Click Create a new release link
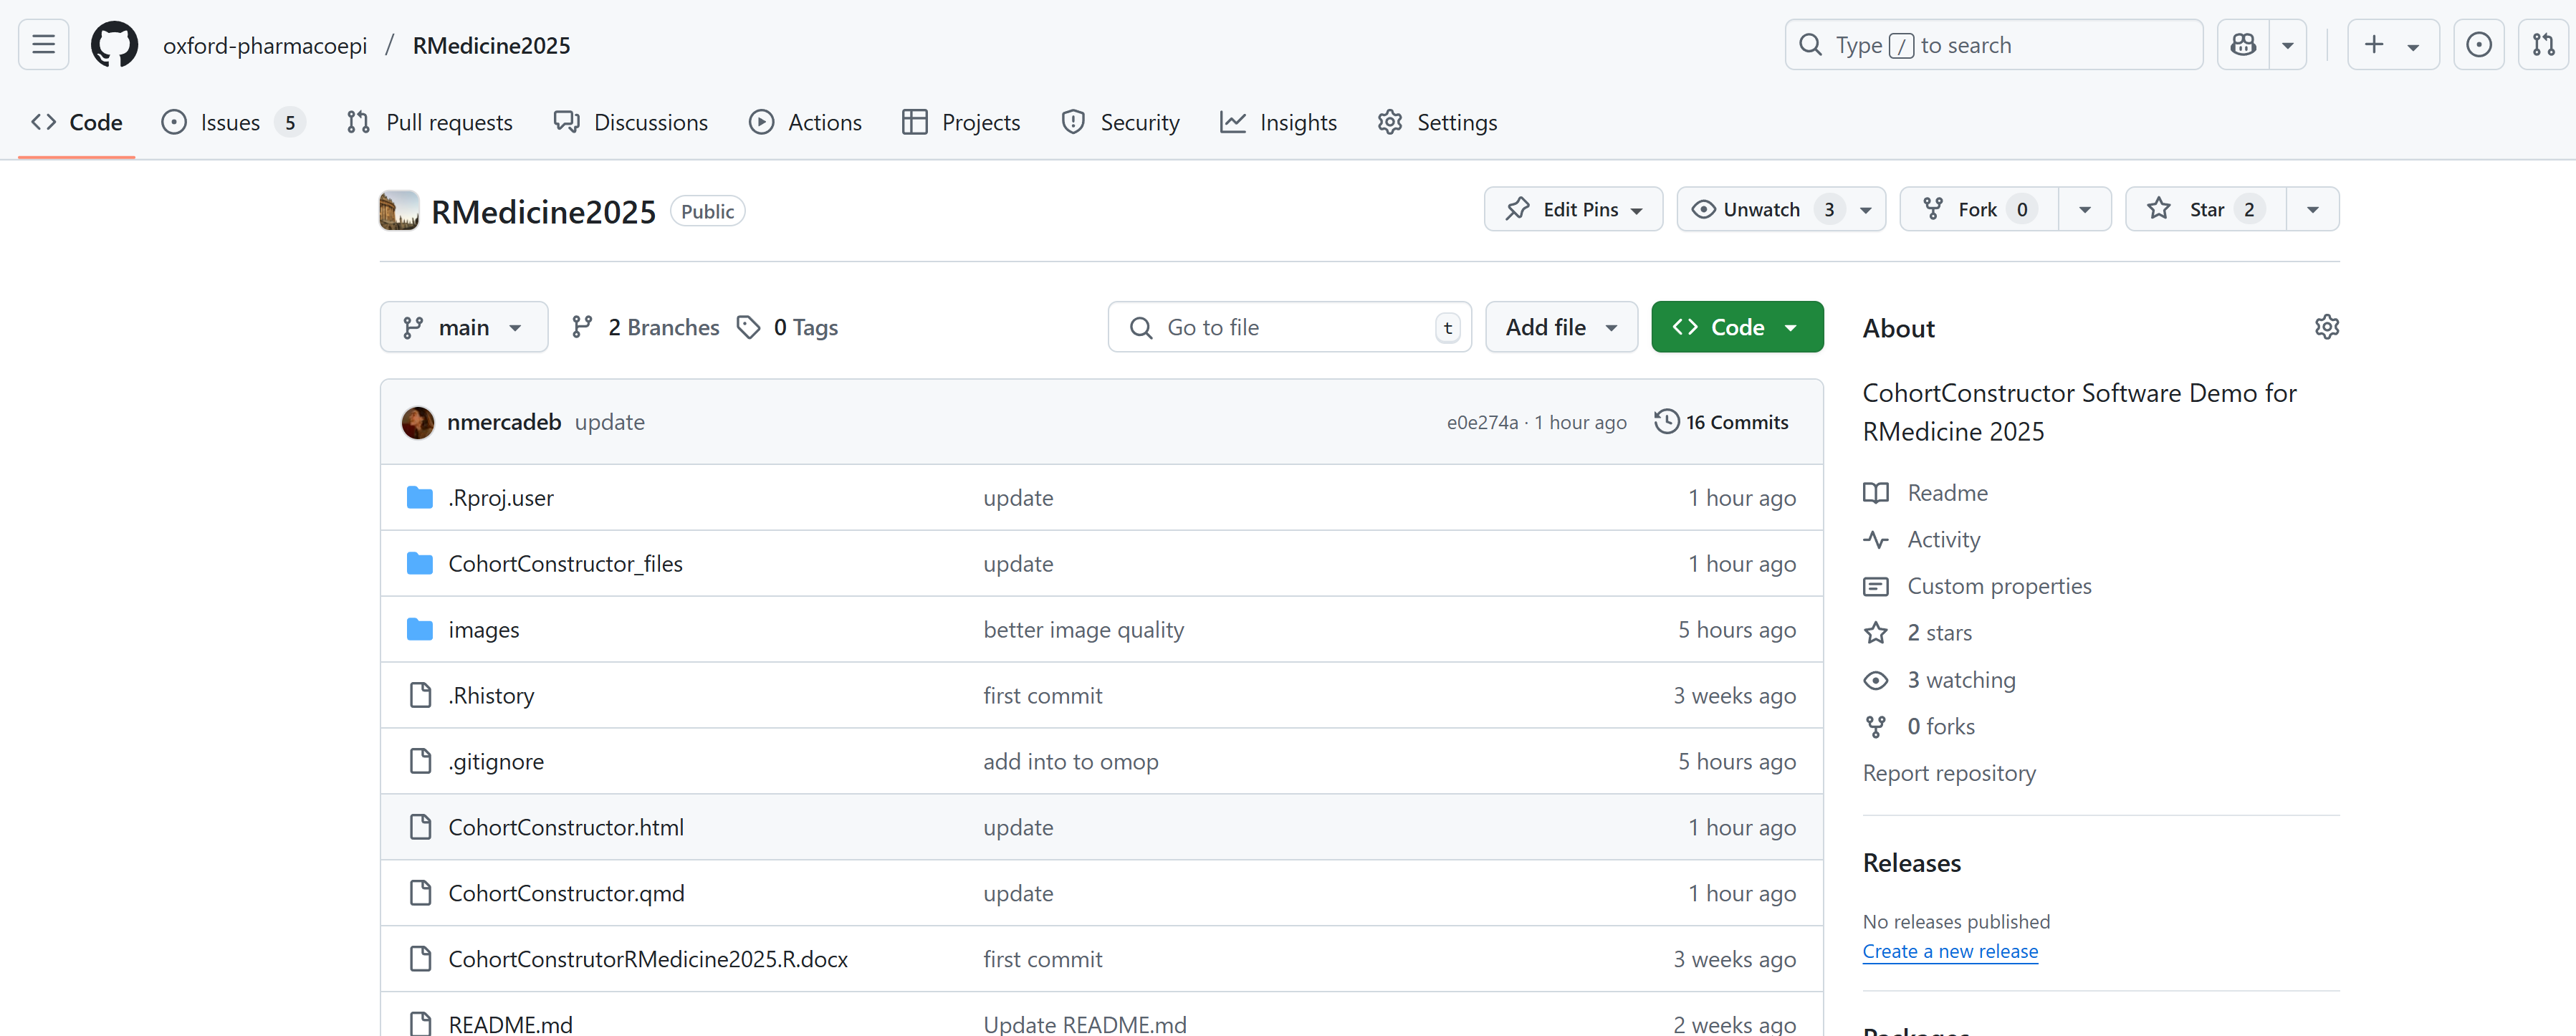The height and width of the screenshot is (1036, 2576). [x=1949, y=951]
